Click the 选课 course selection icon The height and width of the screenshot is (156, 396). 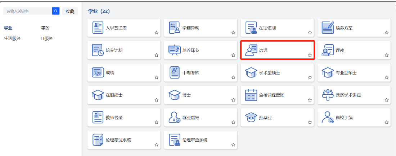251,50
